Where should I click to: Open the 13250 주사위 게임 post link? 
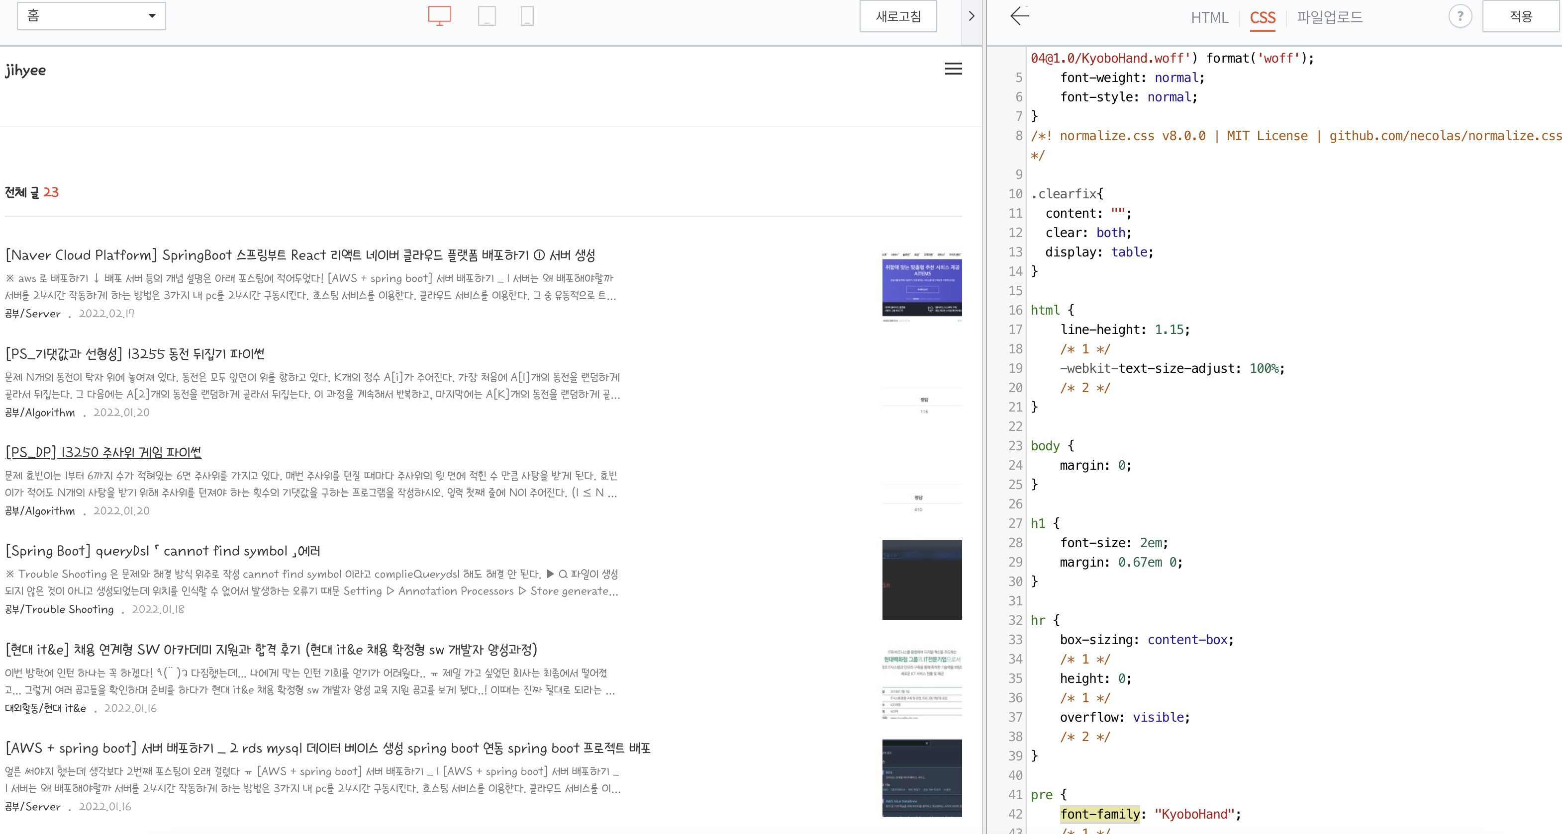(103, 452)
